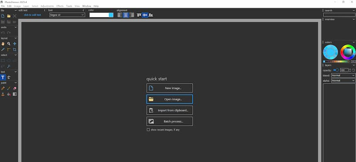This screenshot has height=162, width=356.
Task: Click the blue primary color circle
Action: click(331, 52)
